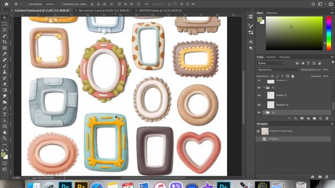Select the Smudge tool
Image resolution: width=335 pixels, height=188 pixels.
point(5,96)
